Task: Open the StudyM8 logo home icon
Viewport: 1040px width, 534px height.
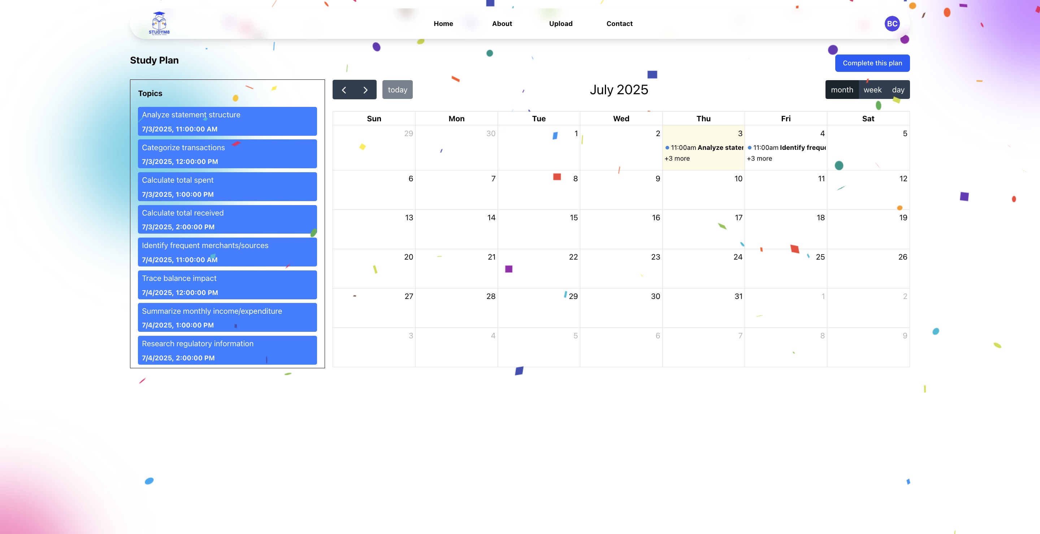Action: pyautogui.click(x=159, y=23)
